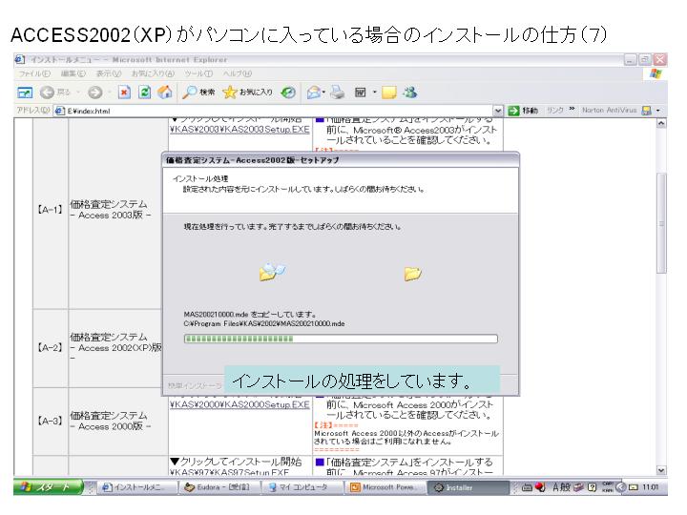The image size is (687, 515).
Task: Open the Tools (ツール) menu
Action: pyautogui.click(x=198, y=73)
